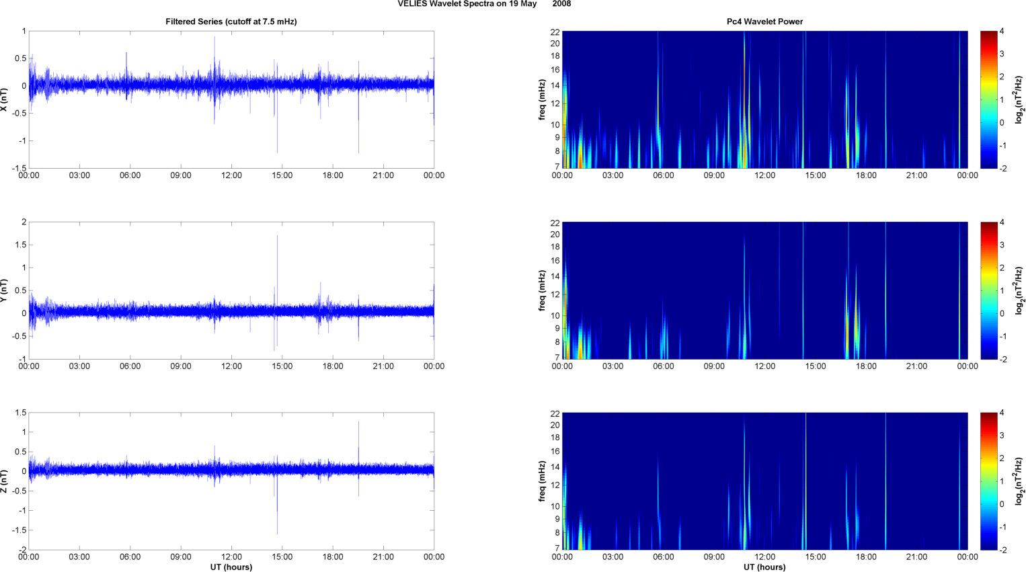Click the wavelet spectrogram beside the X (nT) plot
This screenshot has height=572, width=1026.
click(764, 99)
